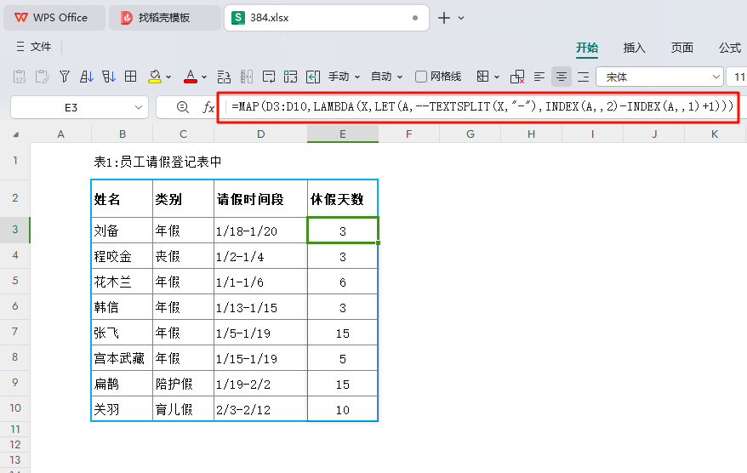
Task: Click the unsaved dot on 384.xlsx tab
Action: coord(415,18)
